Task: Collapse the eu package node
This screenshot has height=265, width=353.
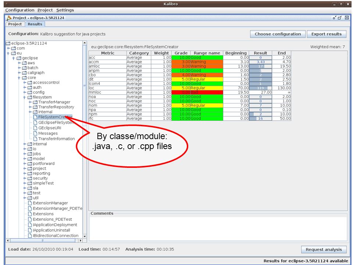Action: click(8, 53)
